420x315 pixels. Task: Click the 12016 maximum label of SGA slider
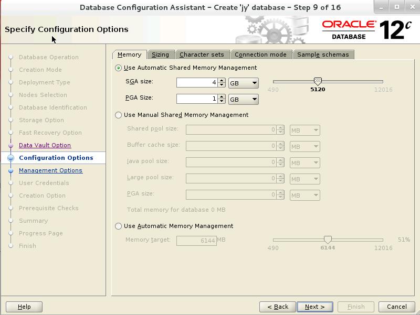(x=383, y=90)
